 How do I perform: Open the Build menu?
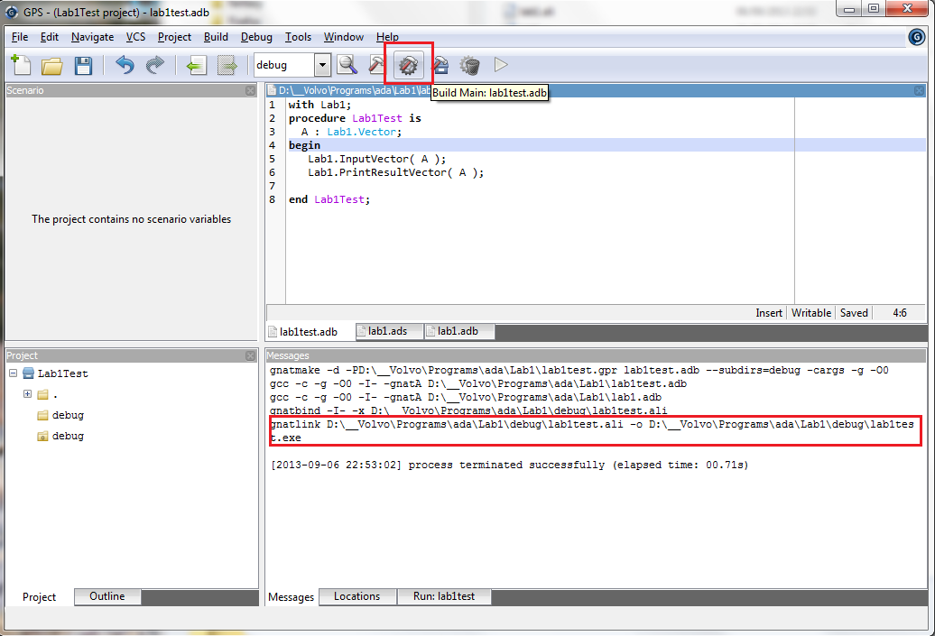(216, 37)
